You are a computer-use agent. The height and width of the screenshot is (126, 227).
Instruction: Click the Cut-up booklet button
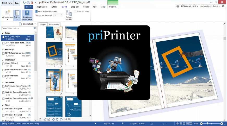pyautogui.click(x=69, y=15)
